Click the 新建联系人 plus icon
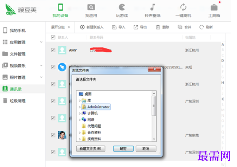 pyautogui.click(x=82, y=27)
